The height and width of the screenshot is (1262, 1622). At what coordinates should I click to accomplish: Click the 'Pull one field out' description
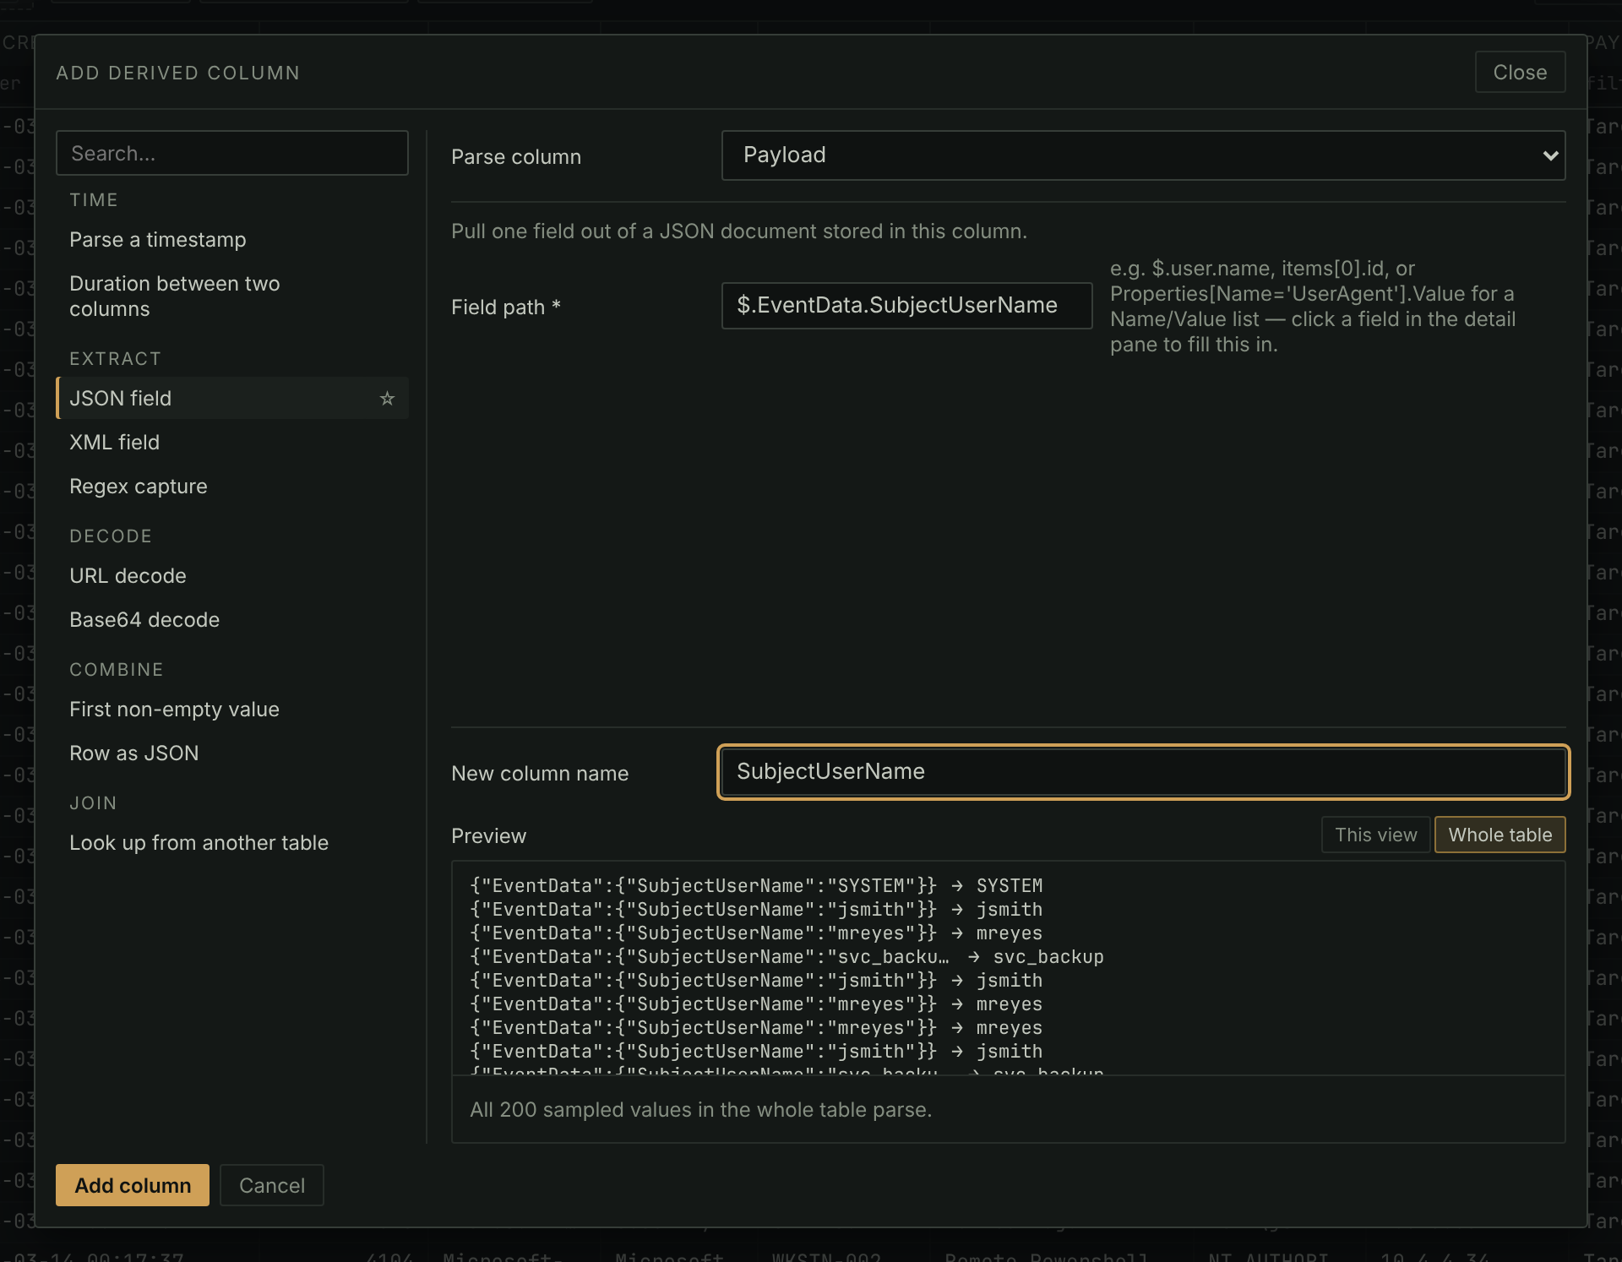pyautogui.click(x=739, y=231)
